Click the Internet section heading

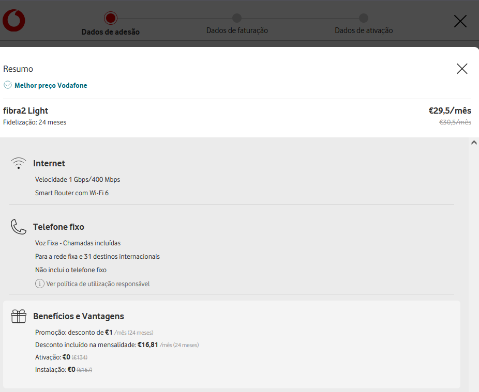(49, 164)
